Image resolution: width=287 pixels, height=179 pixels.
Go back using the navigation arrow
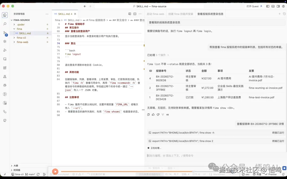pos(85,6)
